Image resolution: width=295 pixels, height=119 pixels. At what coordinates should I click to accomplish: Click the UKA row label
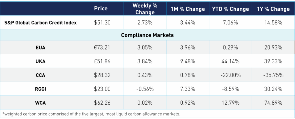point(41,62)
